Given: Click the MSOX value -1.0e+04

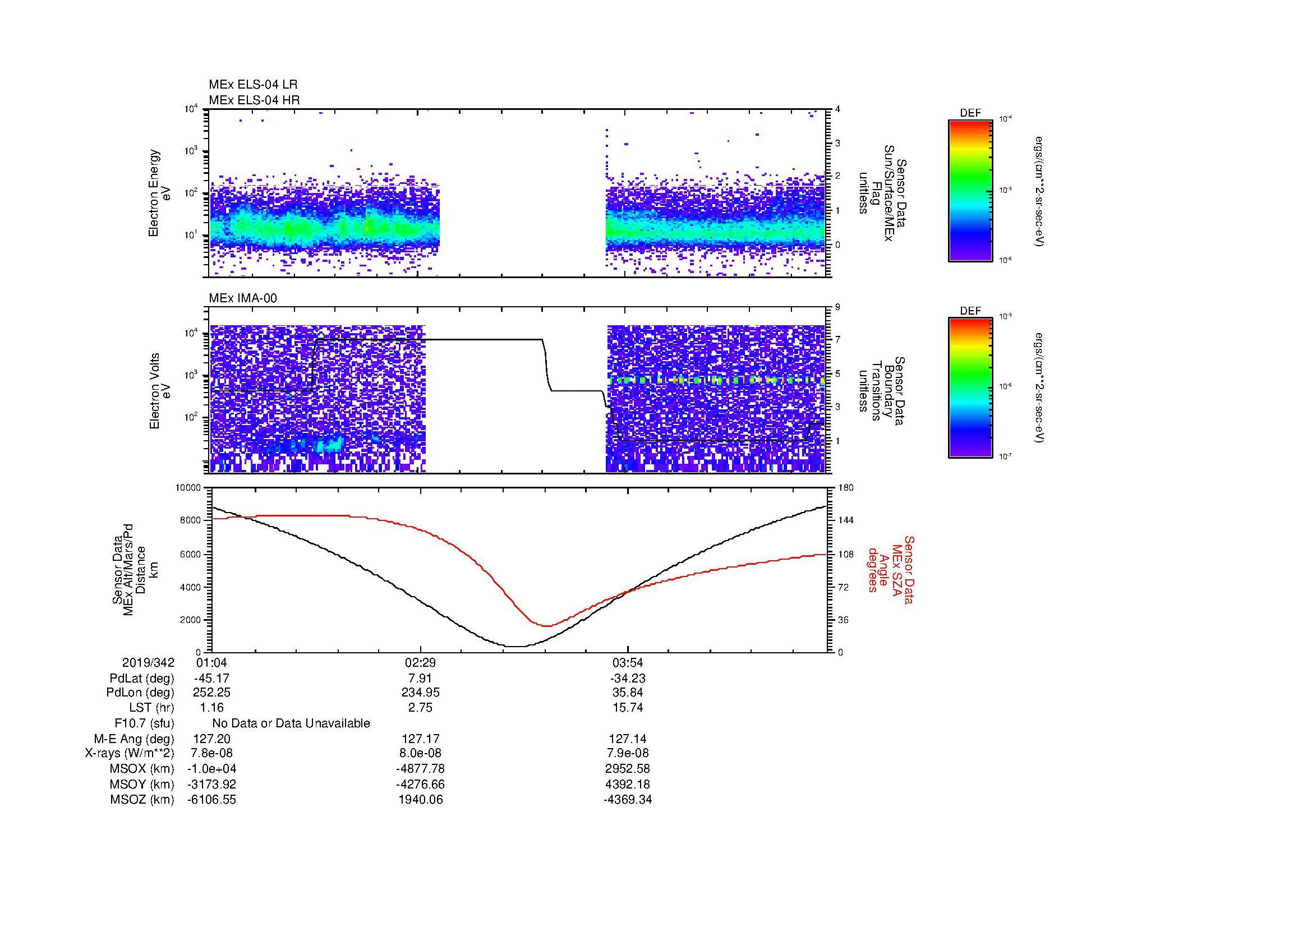Looking at the screenshot, I should (212, 769).
